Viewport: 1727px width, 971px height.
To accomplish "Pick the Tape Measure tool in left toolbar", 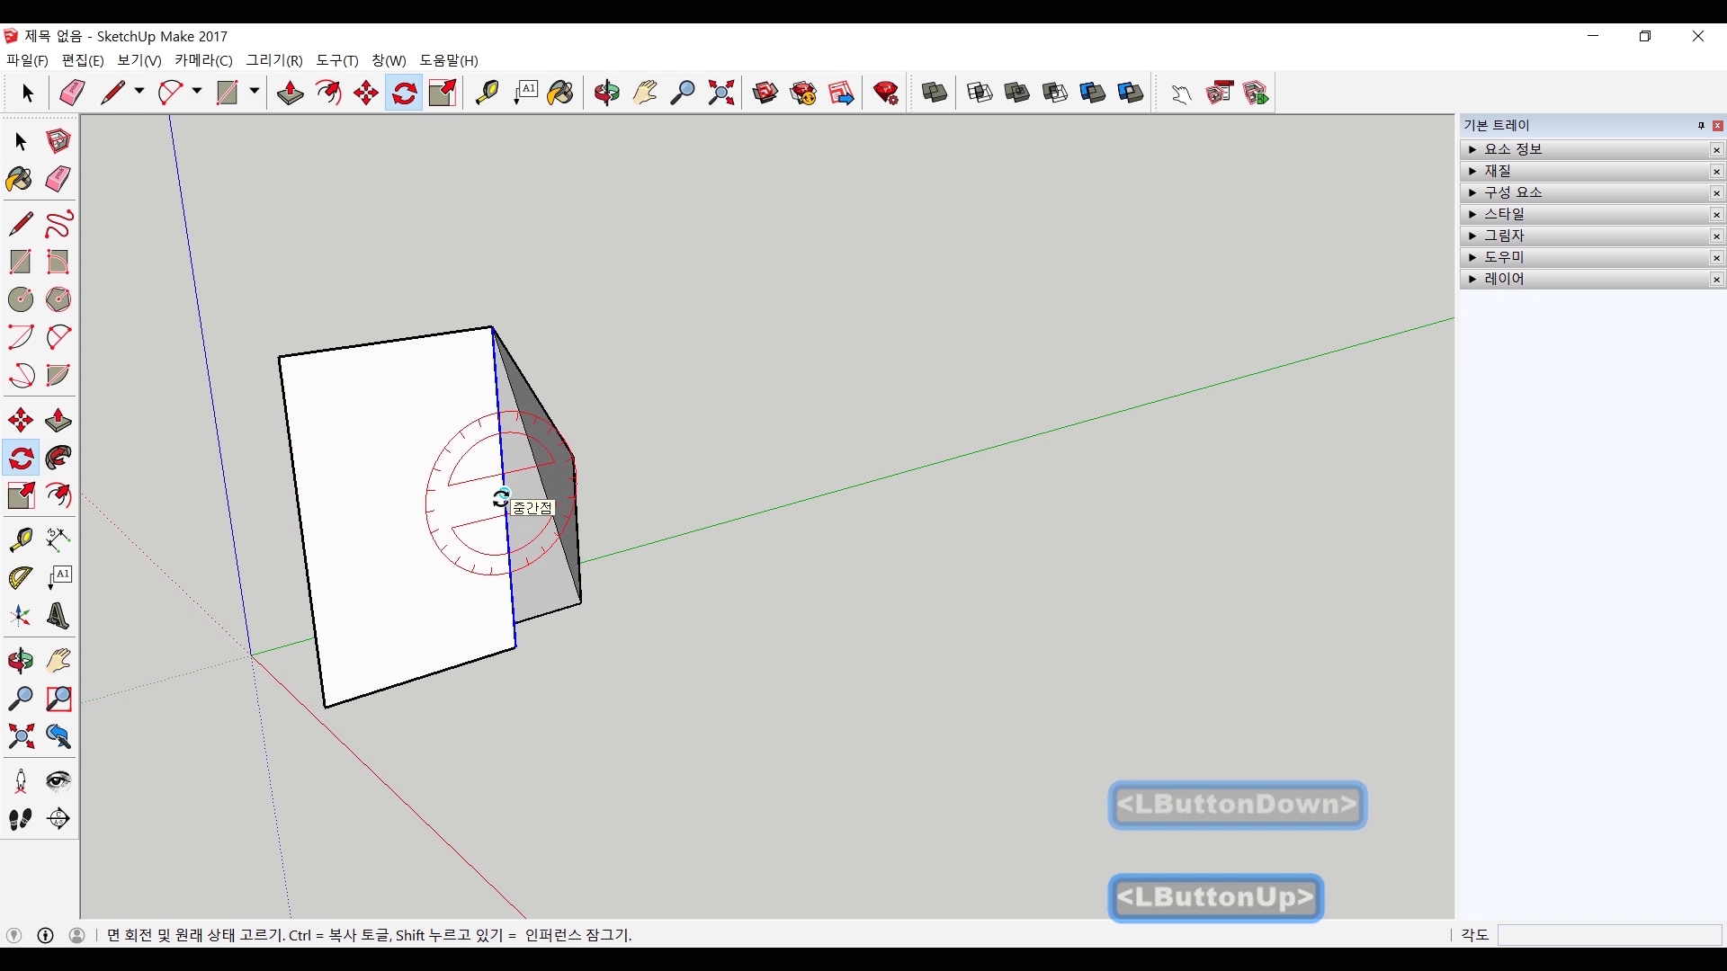I will pos(21,539).
